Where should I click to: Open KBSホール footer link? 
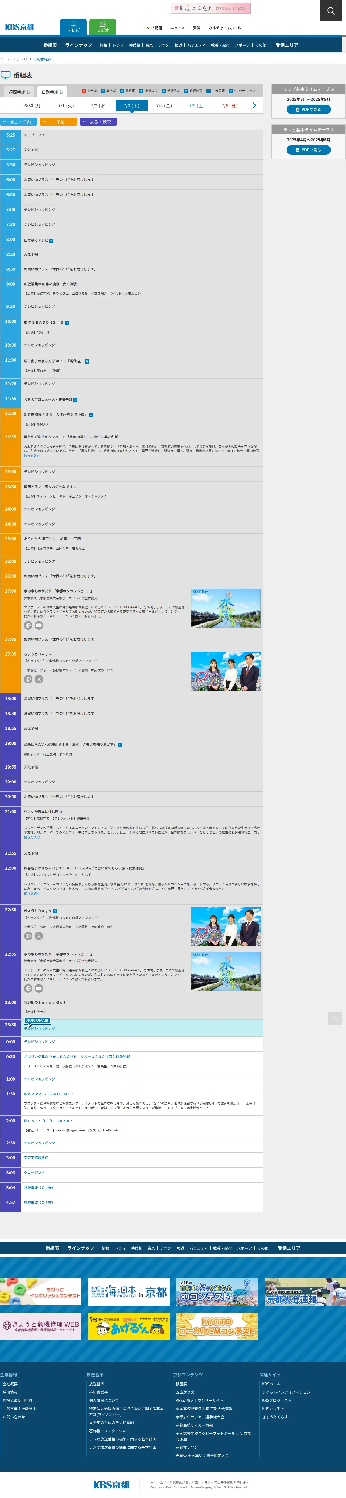click(271, 1384)
